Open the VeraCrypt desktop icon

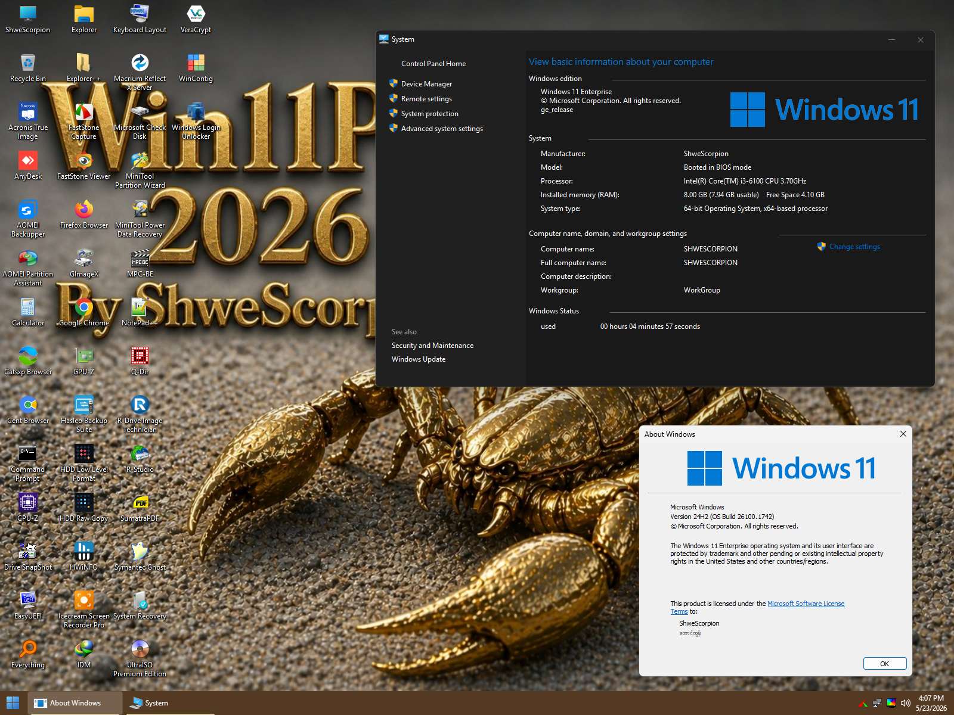pyautogui.click(x=196, y=20)
